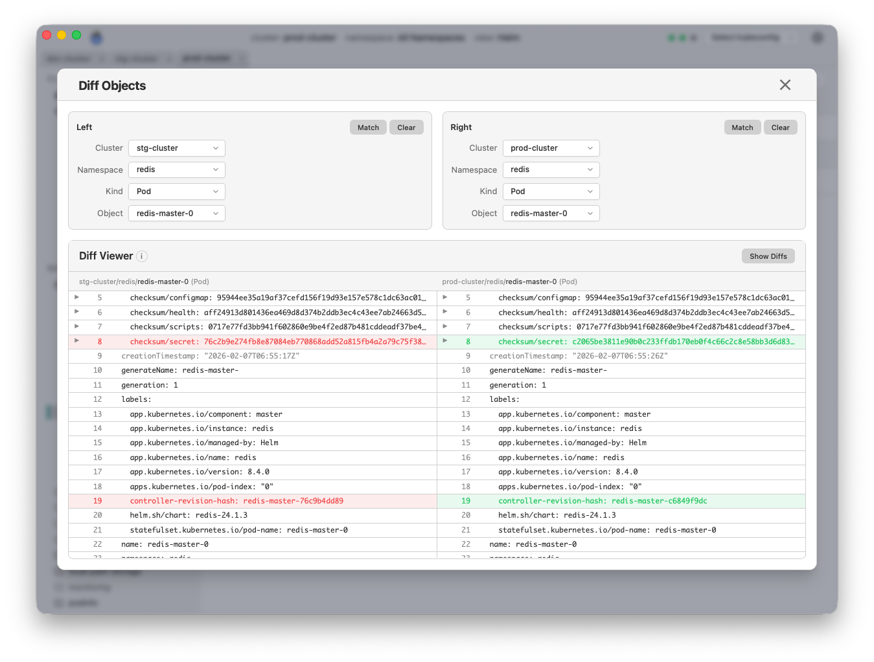The height and width of the screenshot is (662, 874).
Task: Open the Right Kind dropdown
Action: 551,191
